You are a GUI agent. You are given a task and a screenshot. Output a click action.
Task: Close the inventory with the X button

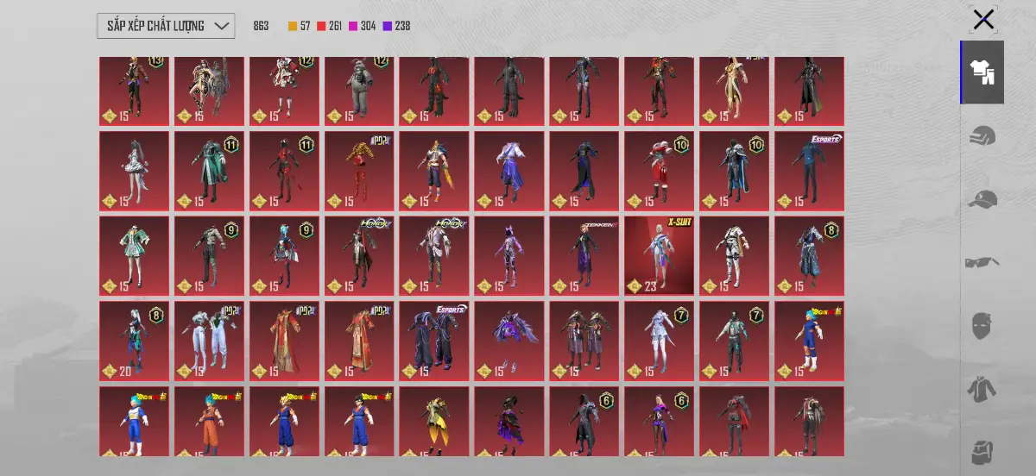click(982, 20)
